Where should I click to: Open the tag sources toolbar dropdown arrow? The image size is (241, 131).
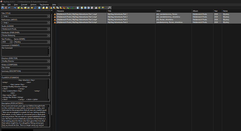pyautogui.click(x=105, y=8)
